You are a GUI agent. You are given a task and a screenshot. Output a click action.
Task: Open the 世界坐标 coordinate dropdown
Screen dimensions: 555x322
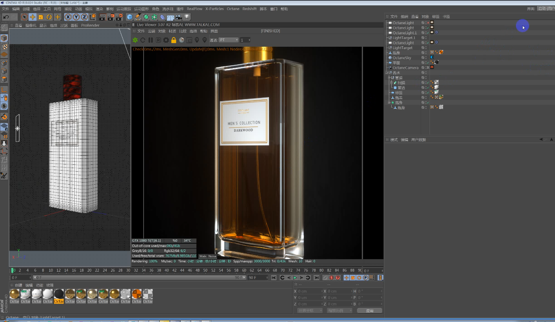[310, 311]
